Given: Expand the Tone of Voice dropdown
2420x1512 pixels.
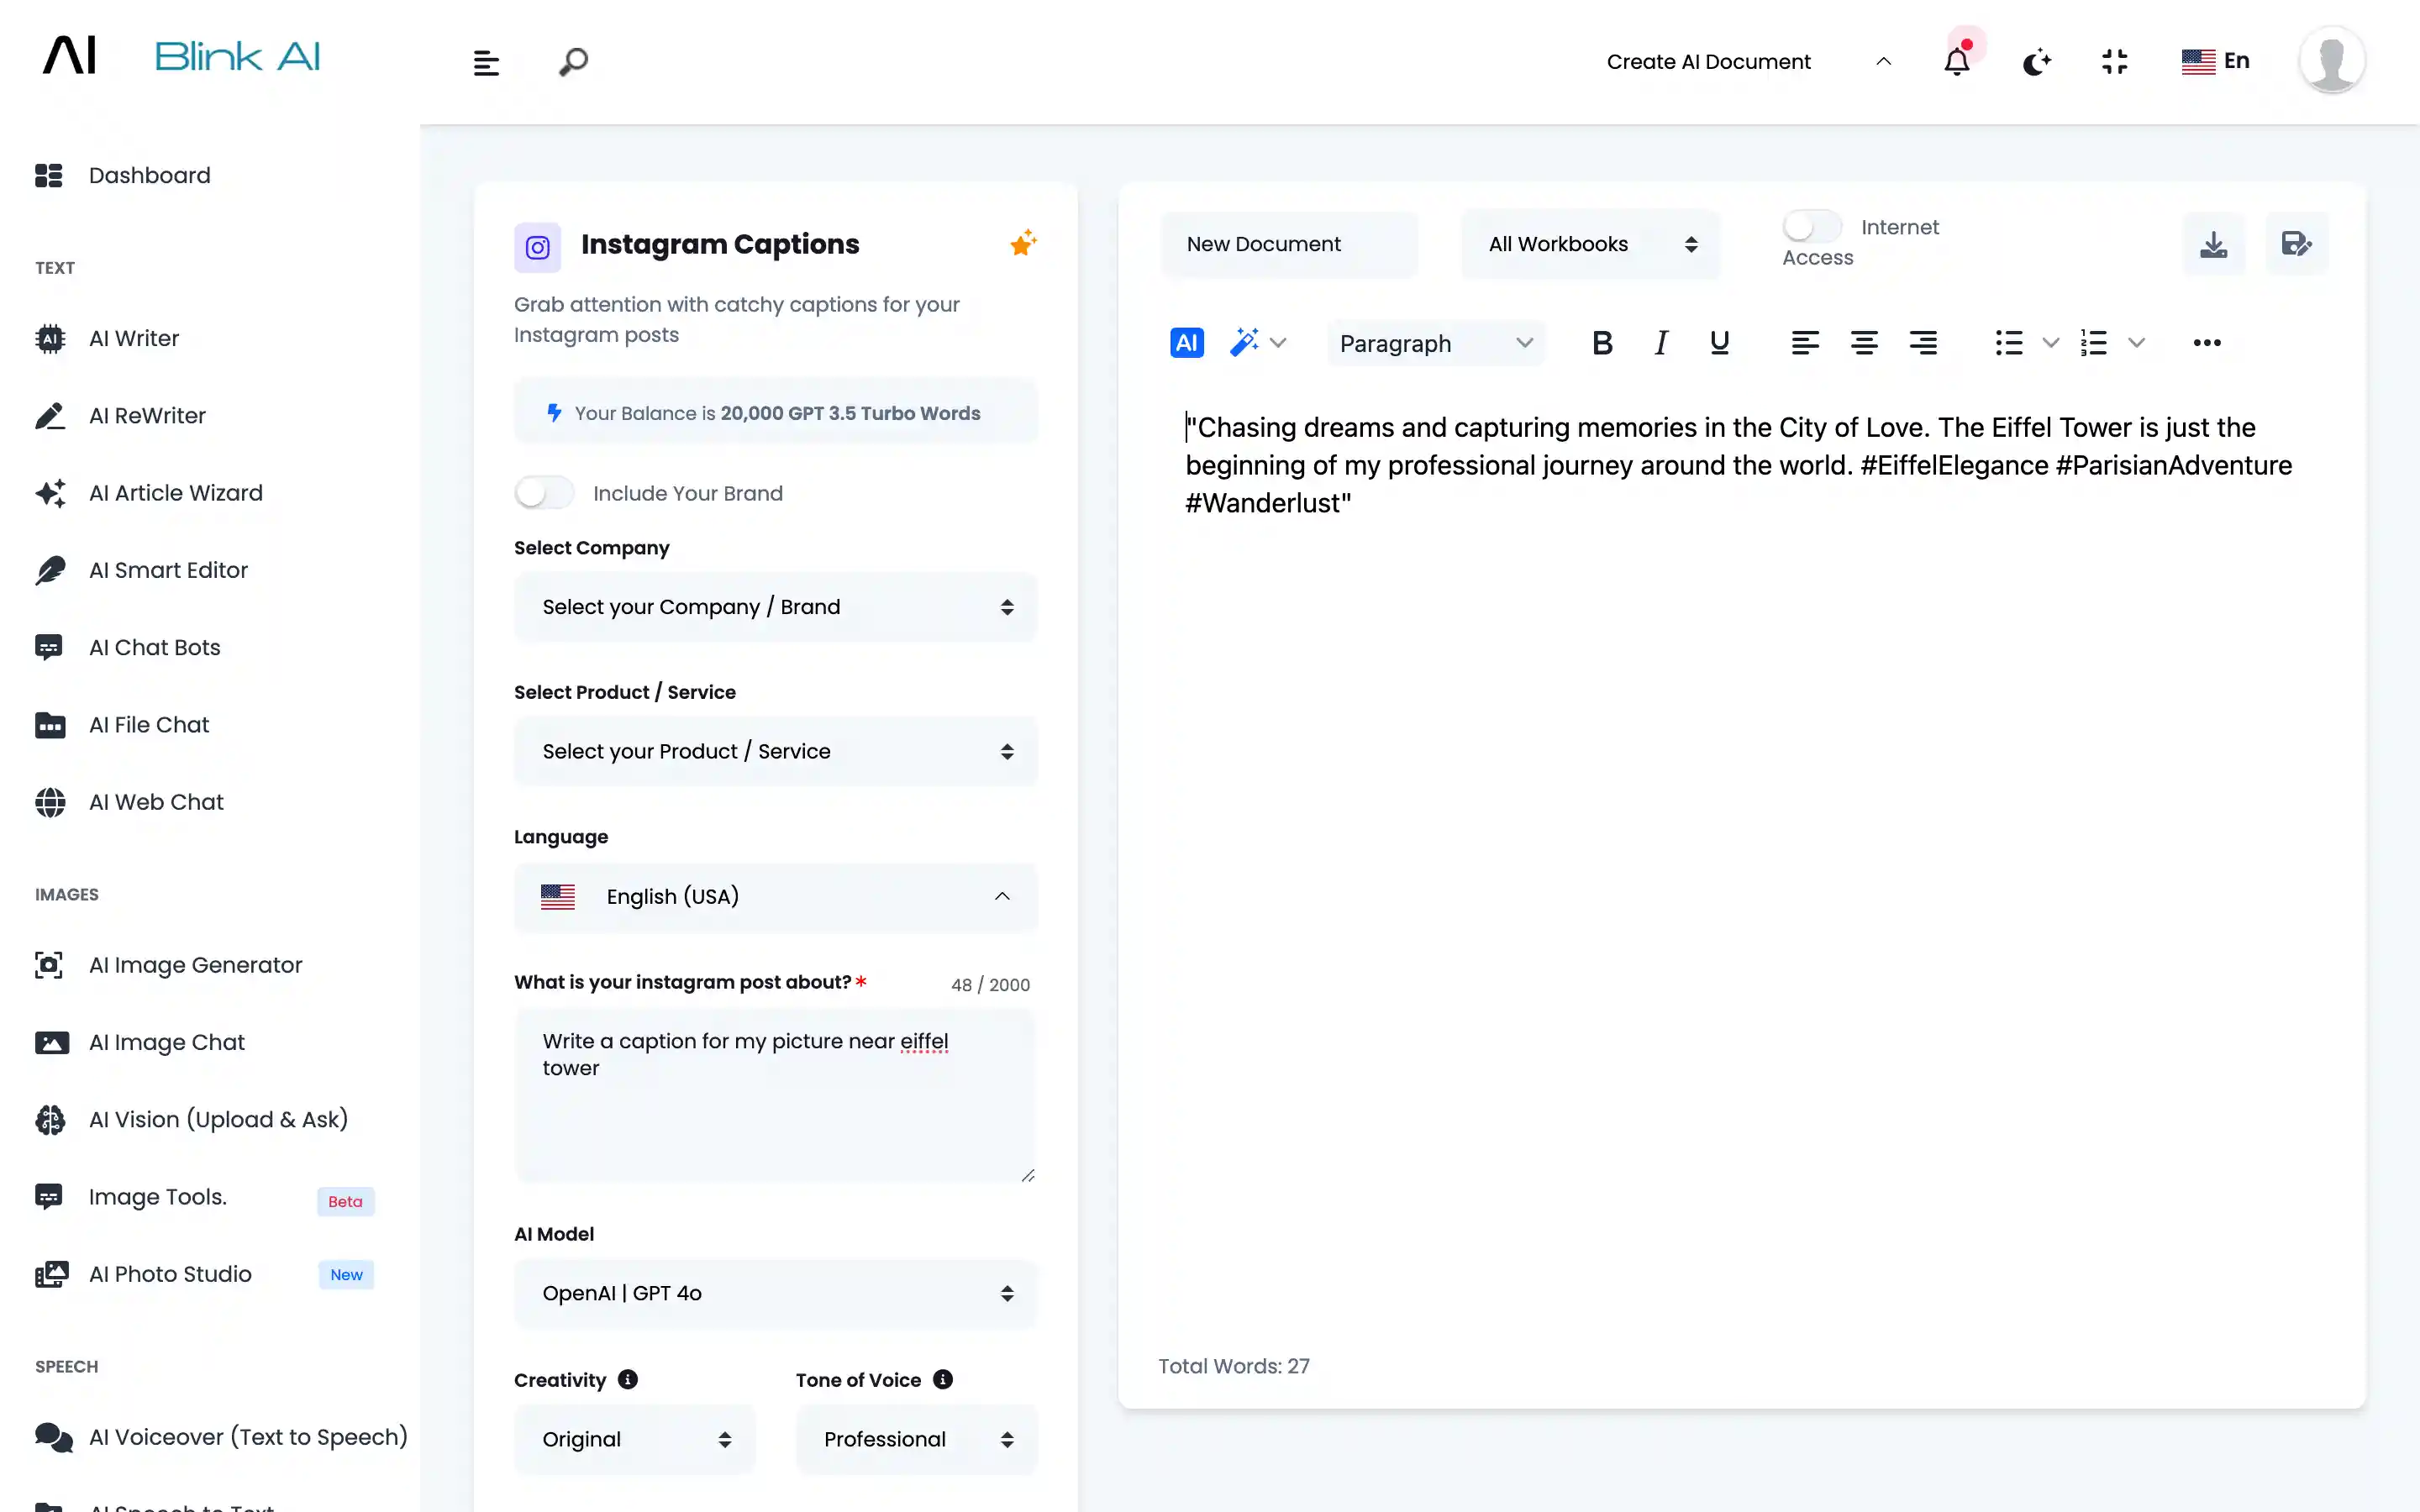Looking at the screenshot, I should pos(916,1439).
